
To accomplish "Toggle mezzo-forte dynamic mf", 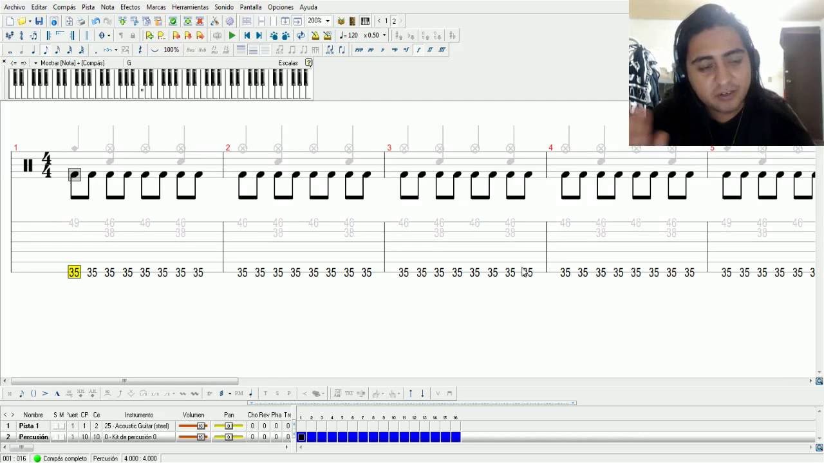I will 406,50.
